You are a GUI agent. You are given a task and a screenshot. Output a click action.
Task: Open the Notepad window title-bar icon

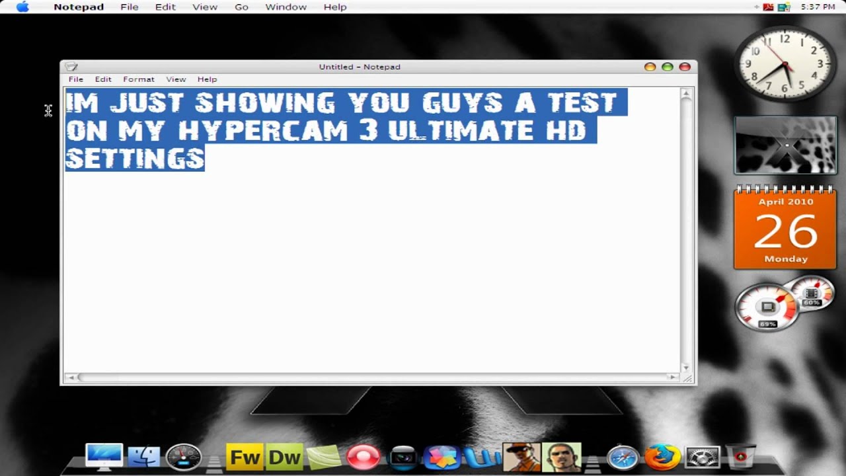pyautogui.click(x=71, y=67)
